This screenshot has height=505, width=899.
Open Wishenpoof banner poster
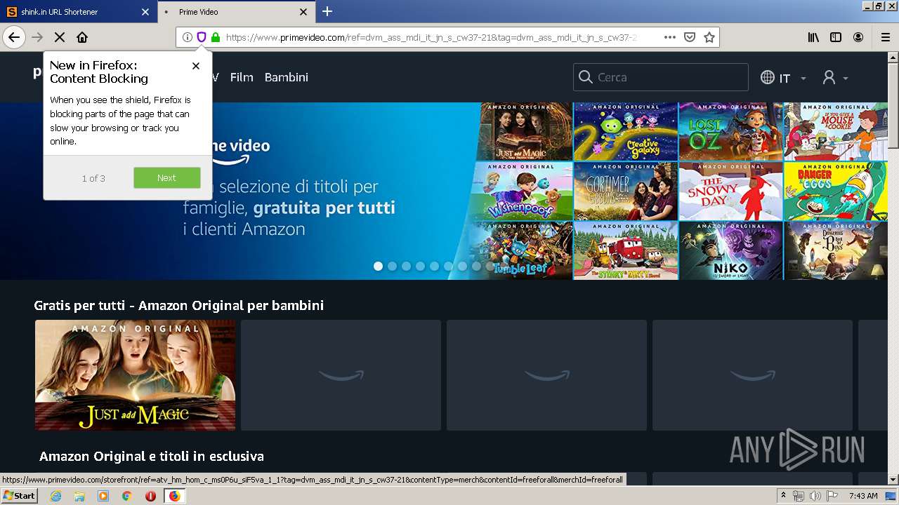pyautogui.click(x=523, y=191)
